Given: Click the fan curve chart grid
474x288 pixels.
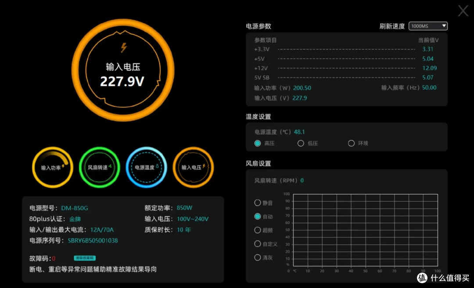Looking at the screenshot, I should 366,230.
